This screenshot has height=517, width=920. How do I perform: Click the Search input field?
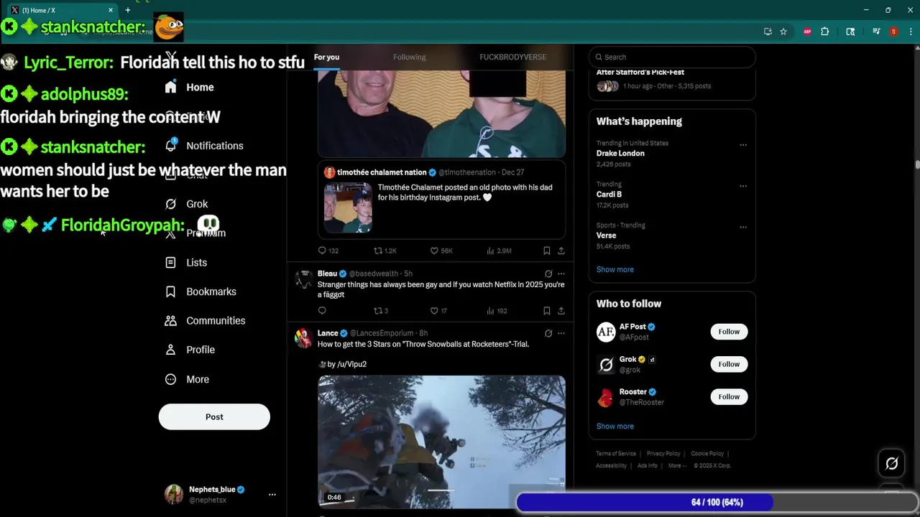tap(672, 57)
